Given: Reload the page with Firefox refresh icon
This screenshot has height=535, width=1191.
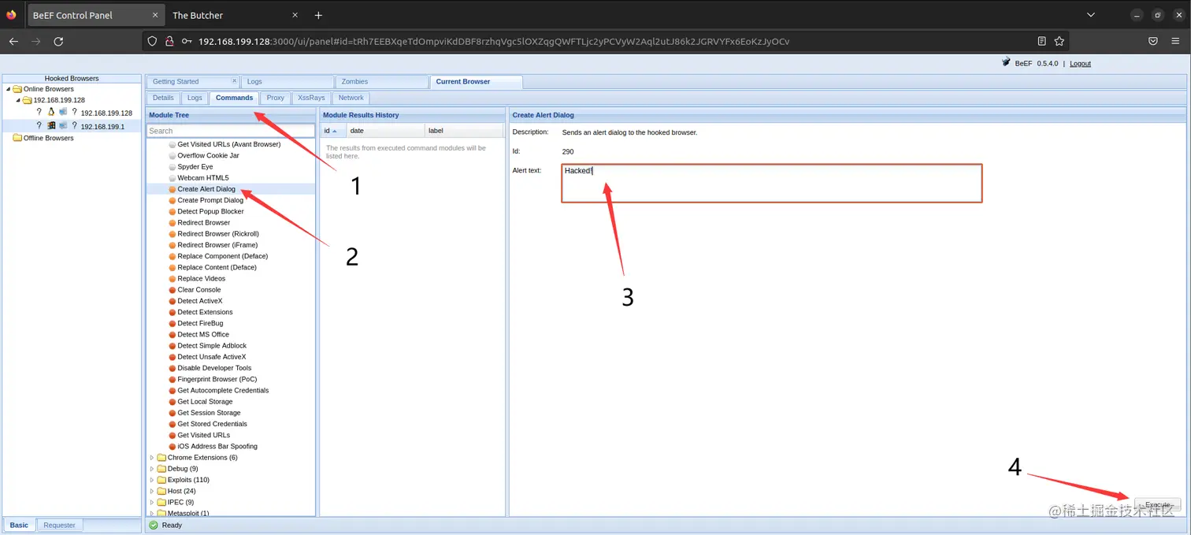Looking at the screenshot, I should 58,41.
